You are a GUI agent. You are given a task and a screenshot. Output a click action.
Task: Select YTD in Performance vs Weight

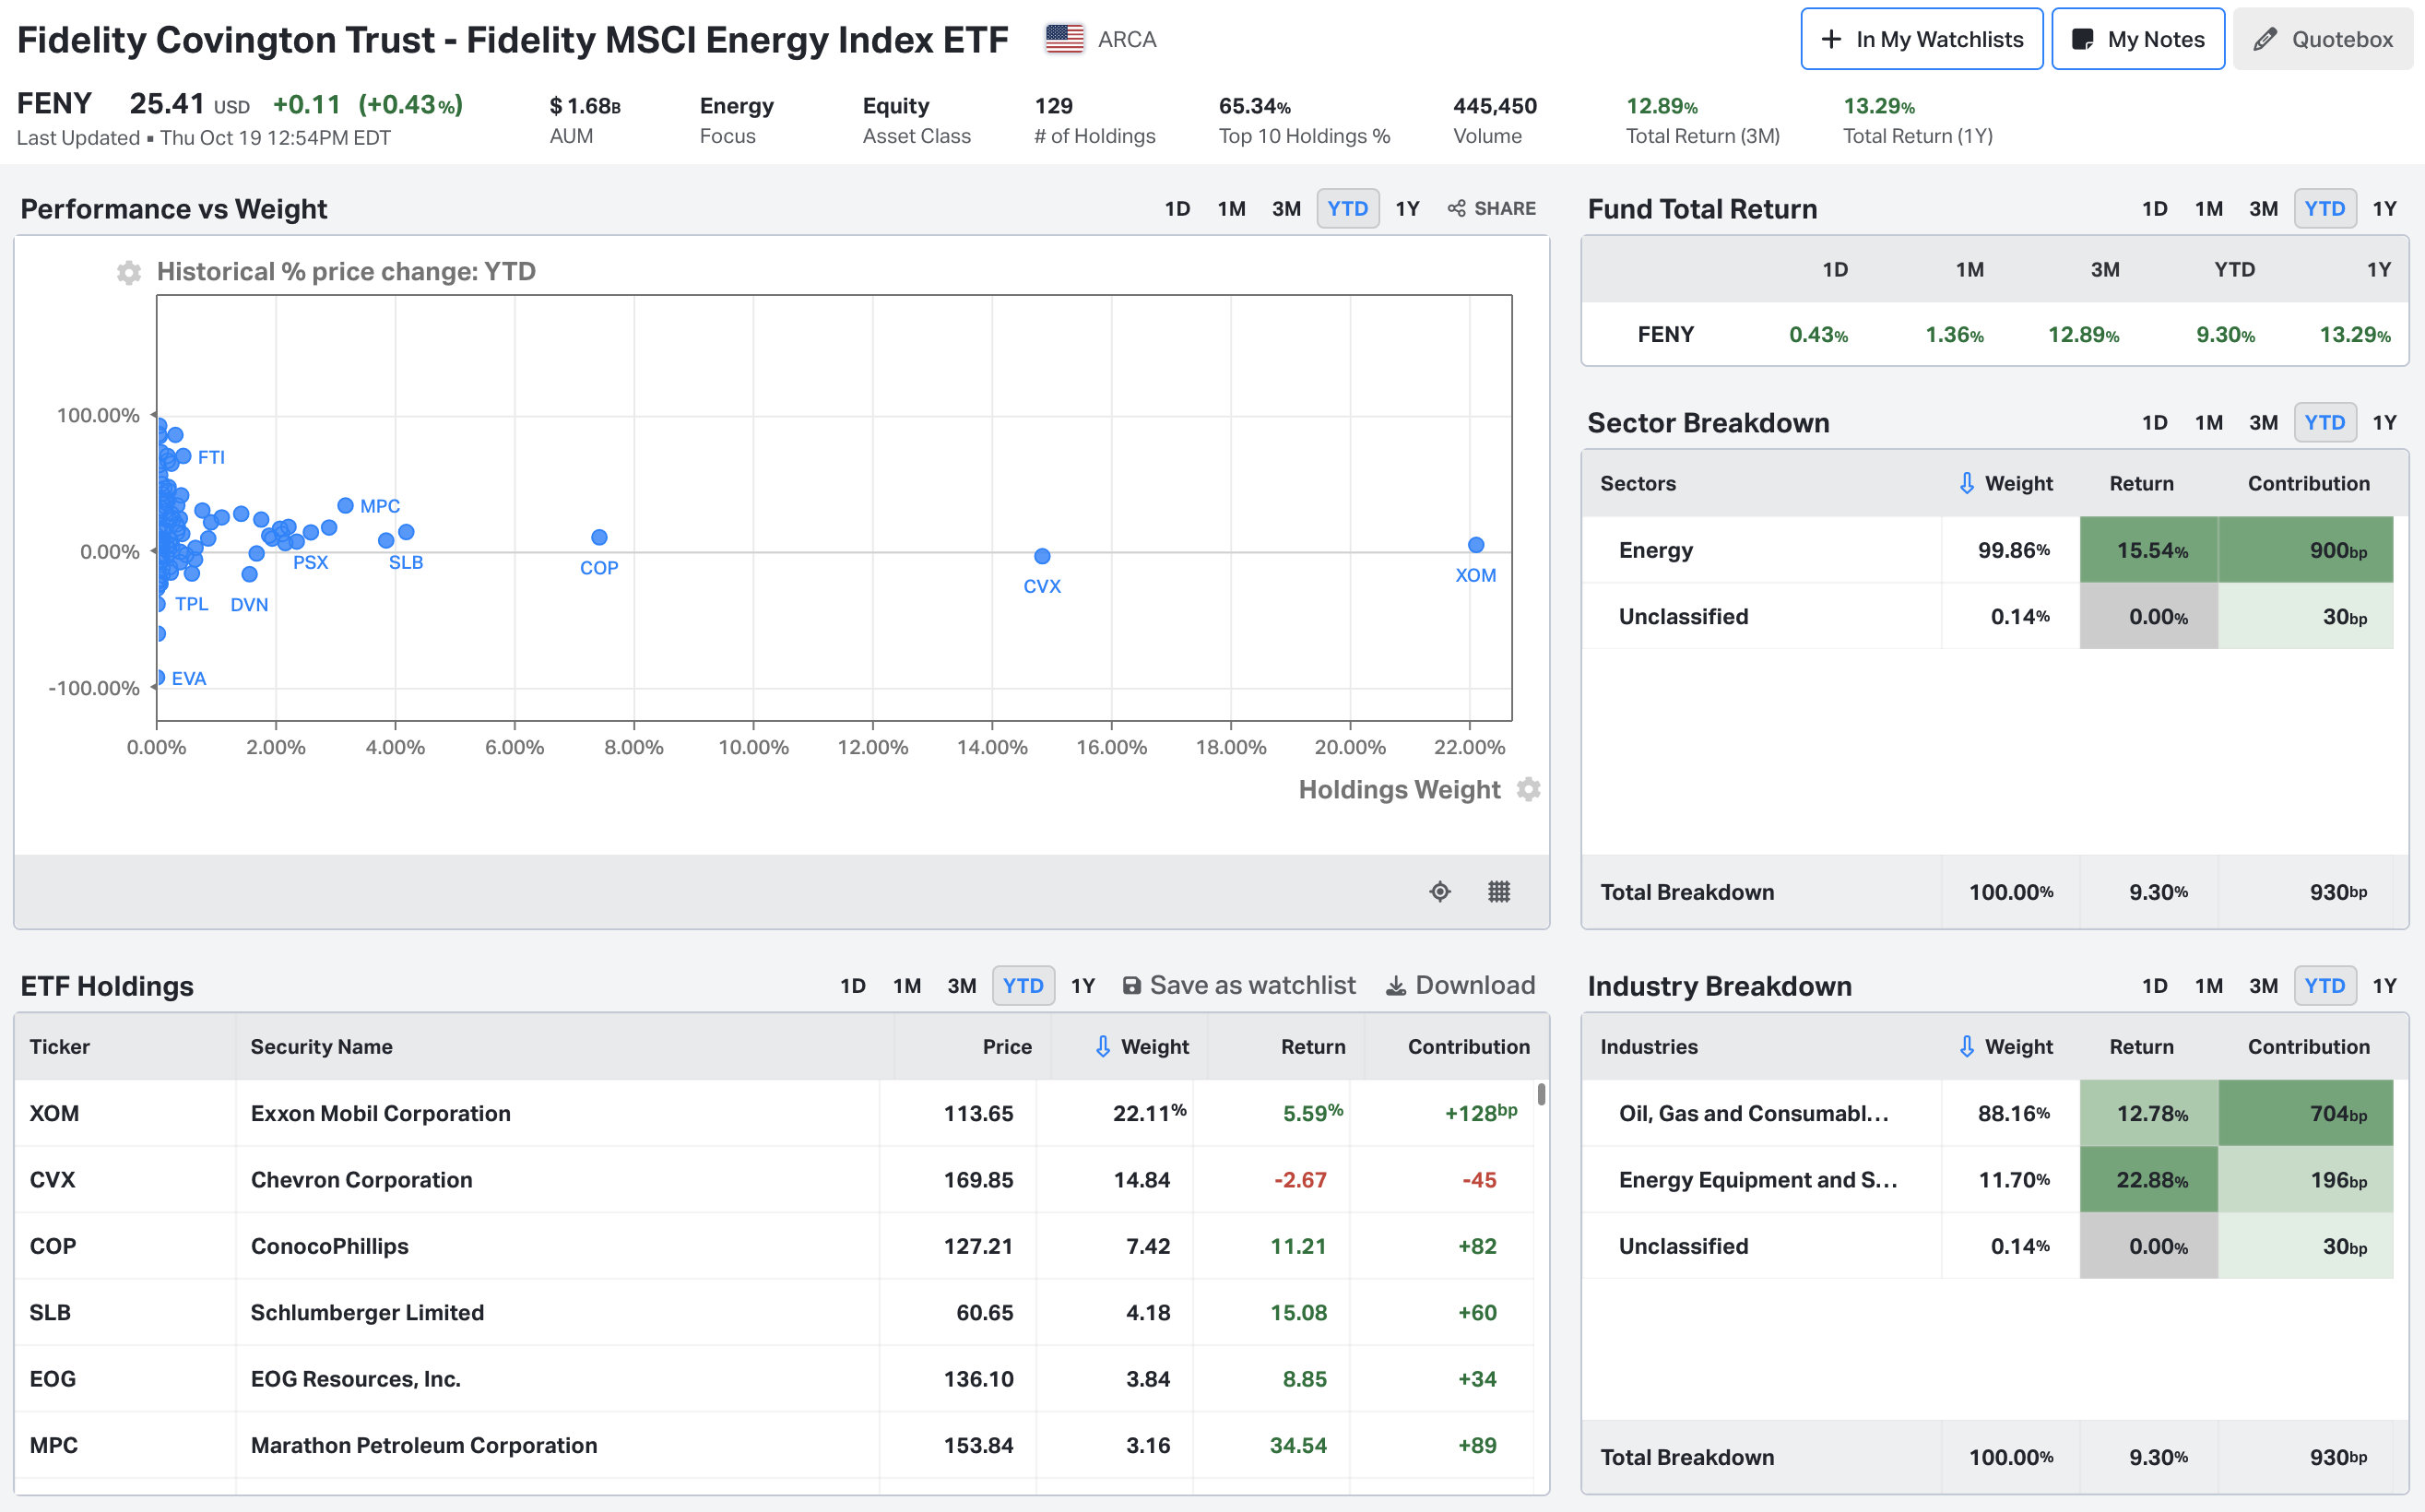1347,208
